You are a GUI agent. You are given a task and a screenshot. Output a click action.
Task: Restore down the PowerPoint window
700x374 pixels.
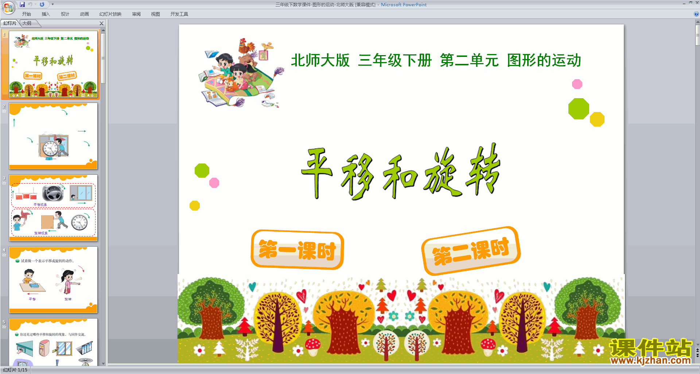691,3
